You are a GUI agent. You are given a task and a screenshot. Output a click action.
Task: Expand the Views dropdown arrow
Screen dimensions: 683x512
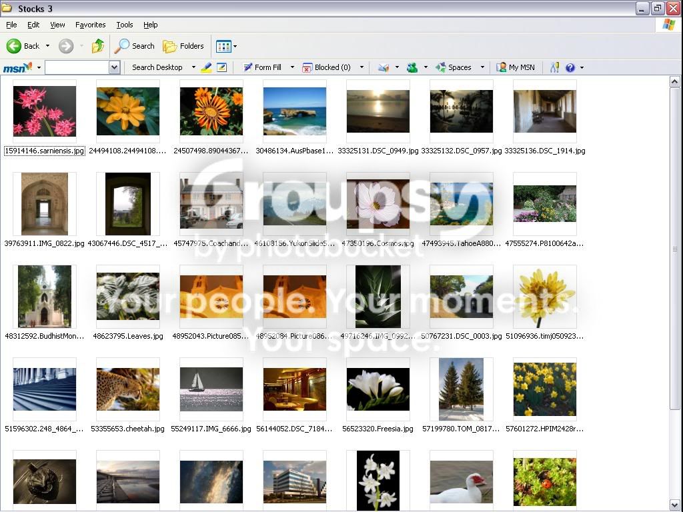[x=235, y=46]
